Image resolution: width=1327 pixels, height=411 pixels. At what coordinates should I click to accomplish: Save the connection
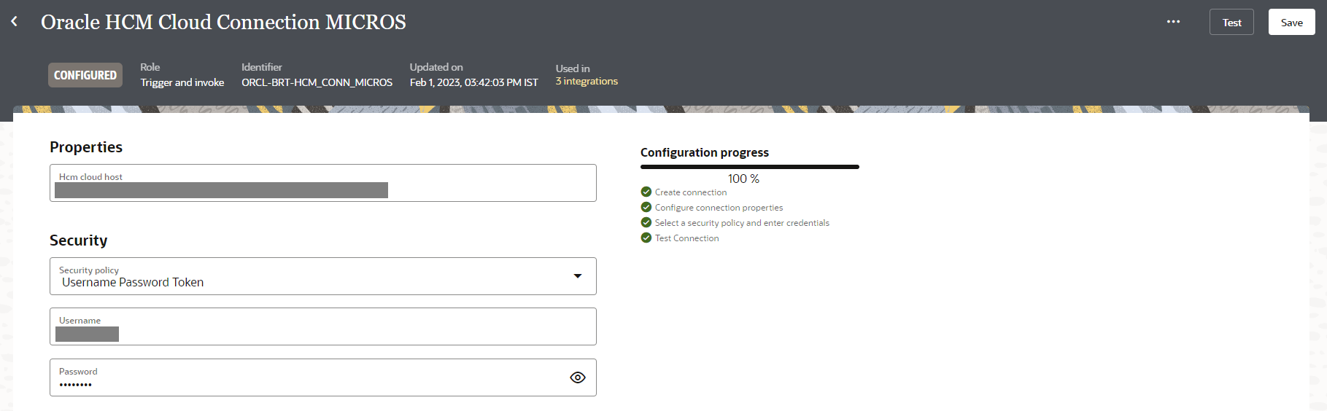(1291, 22)
